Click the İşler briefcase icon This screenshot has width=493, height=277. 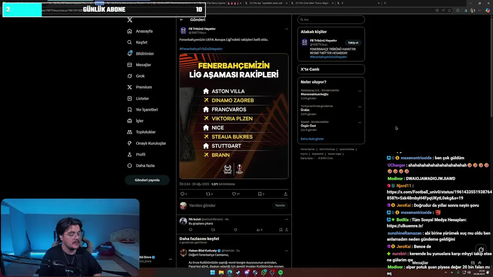130,121
